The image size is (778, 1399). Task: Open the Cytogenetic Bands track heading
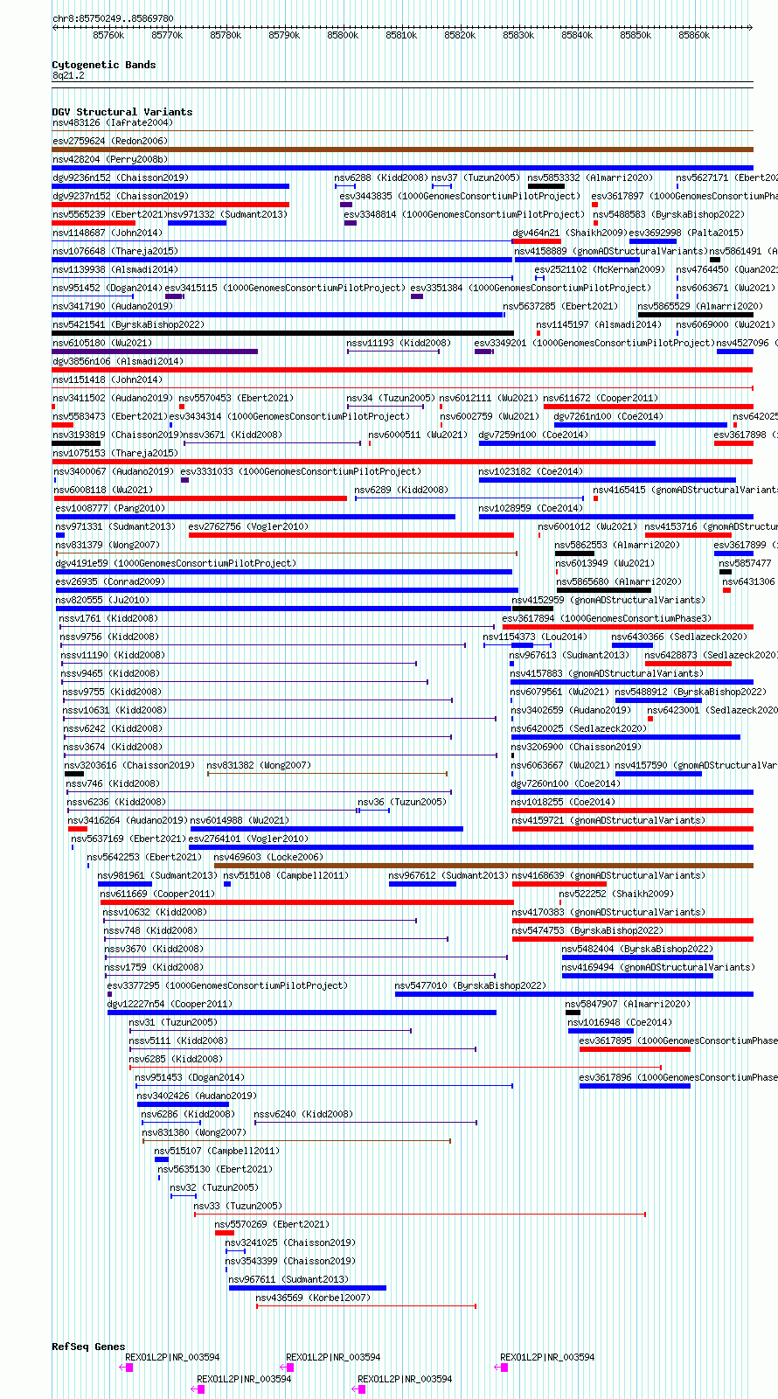[x=104, y=65]
